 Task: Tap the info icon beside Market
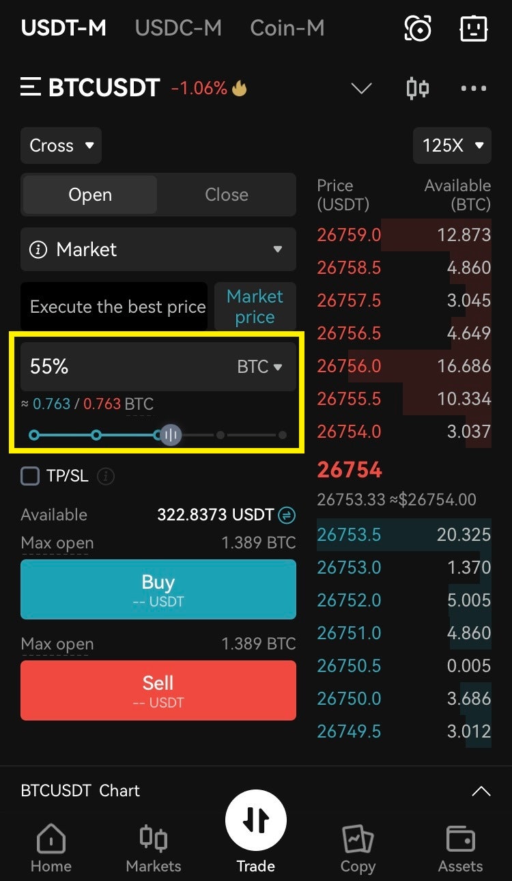click(x=38, y=249)
